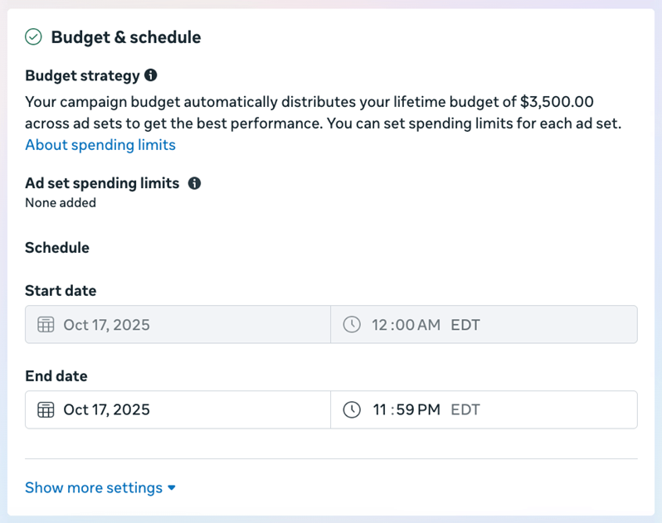Select the hour 11 in End time
This screenshot has width=662, height=523.
[379, 409]
